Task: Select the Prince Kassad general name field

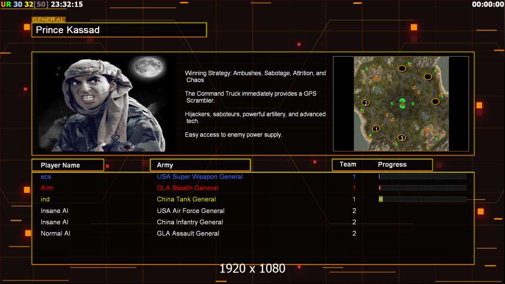Action: 119,30
